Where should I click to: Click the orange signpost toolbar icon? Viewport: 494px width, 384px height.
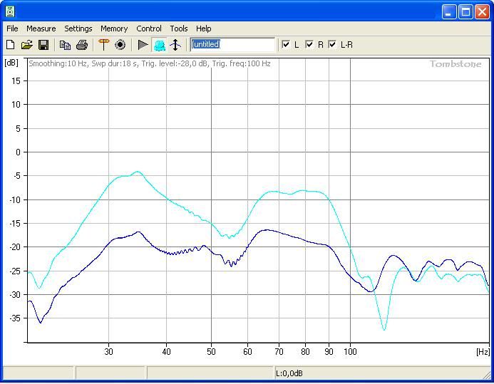104,45
